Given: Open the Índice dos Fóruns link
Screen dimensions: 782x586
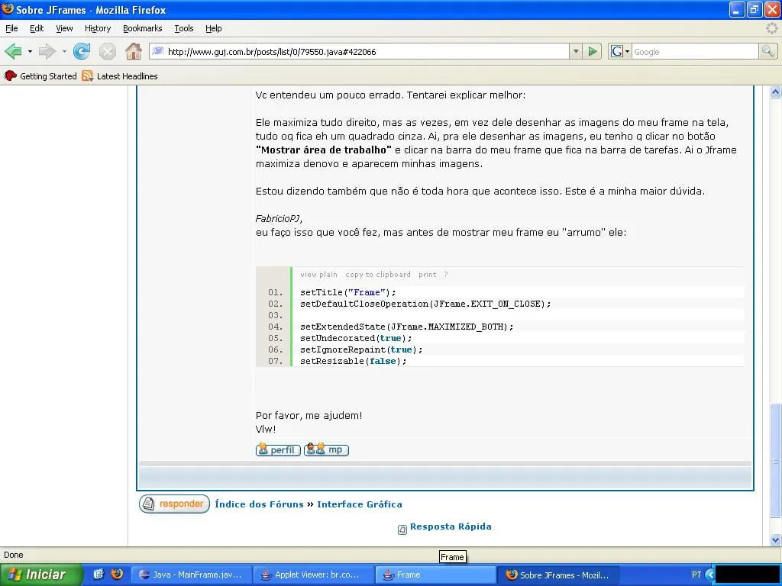Looking at the screenshot, I should (x=259, y=504).
